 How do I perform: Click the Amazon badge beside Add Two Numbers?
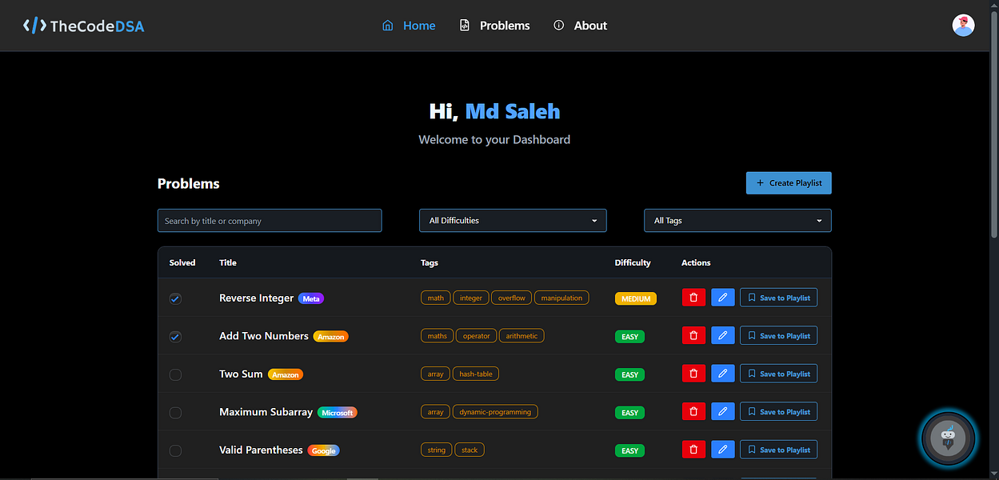[330, 337]
